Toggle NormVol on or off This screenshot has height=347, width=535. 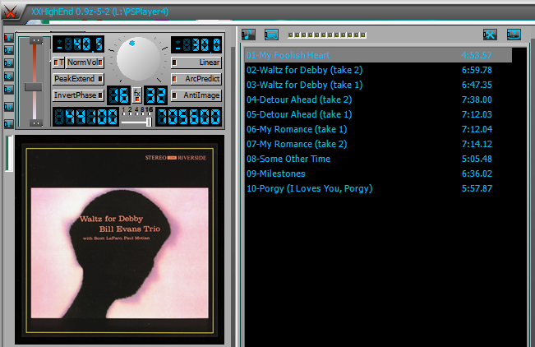[85, 62]
